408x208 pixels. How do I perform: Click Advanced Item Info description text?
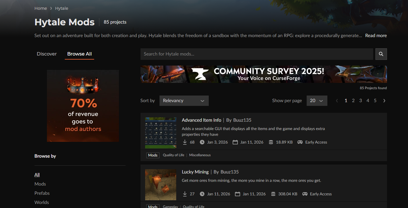[x=253, y=131]
